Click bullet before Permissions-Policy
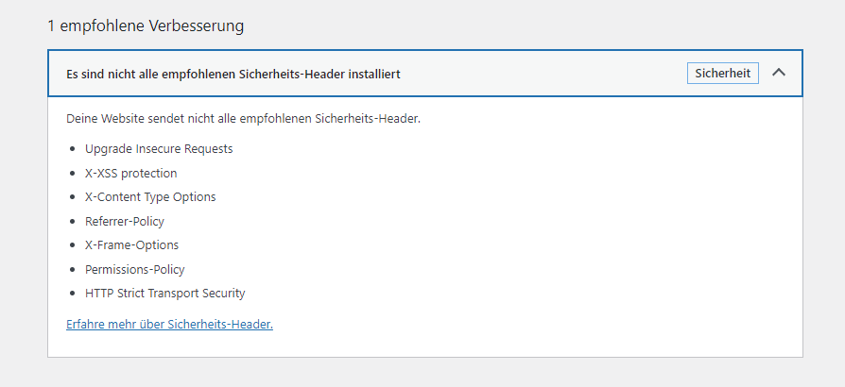The width and height of the screenshot is (845, 387). 73,270
